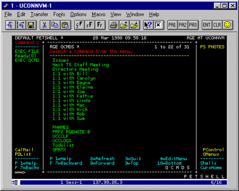The height and width of the screenshot is (191, 239).
Task: Click the floppy disk save icon
Action: click(x=31, y=25)
